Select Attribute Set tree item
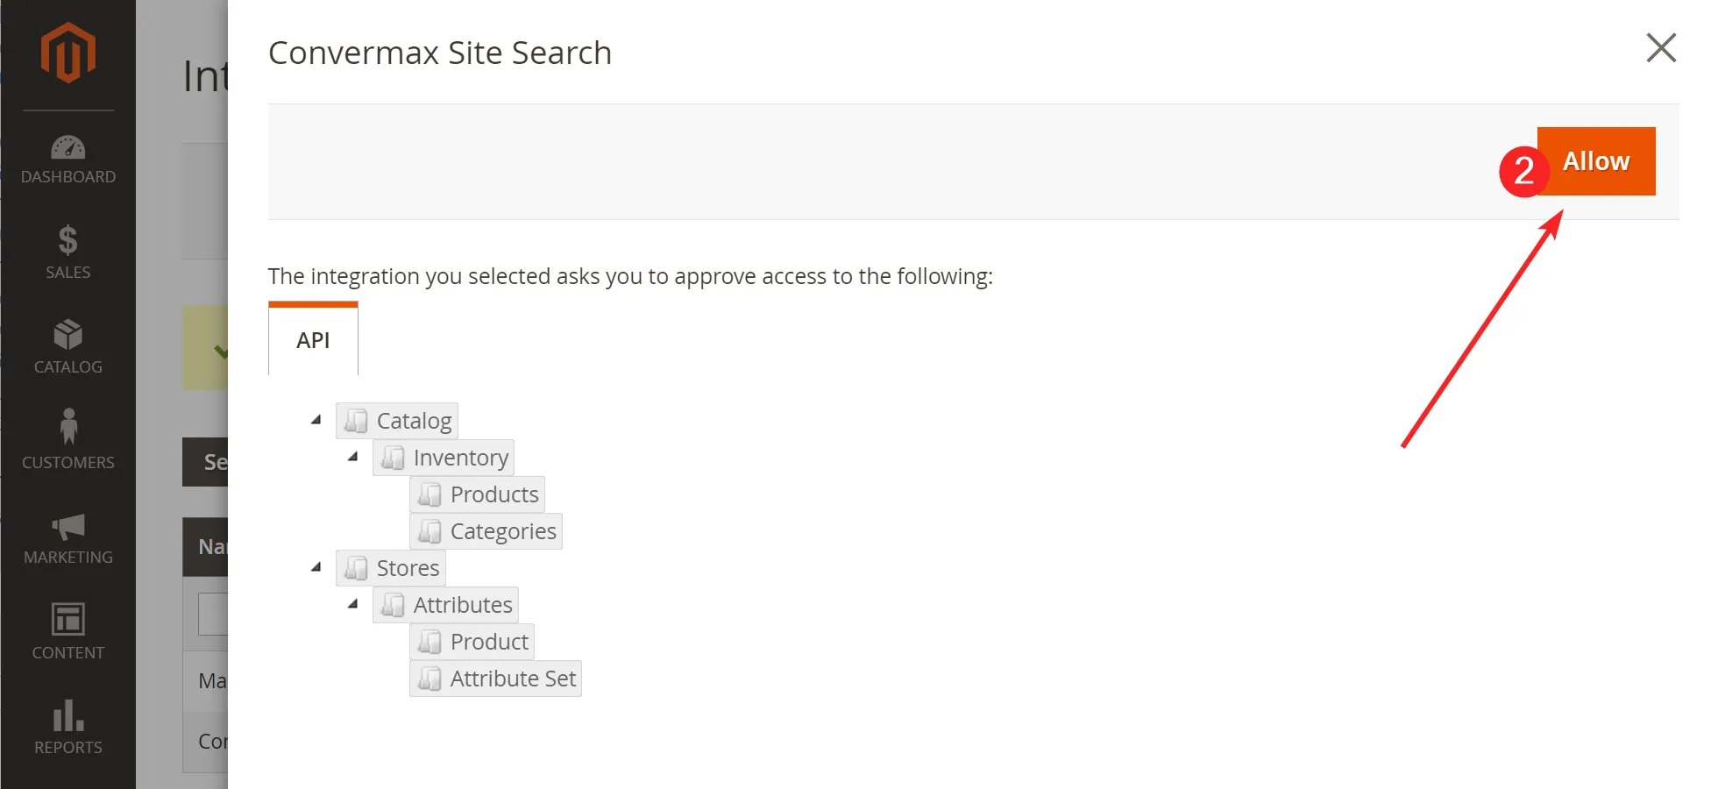Screen dimensions: 1718x789 [512, 679]
